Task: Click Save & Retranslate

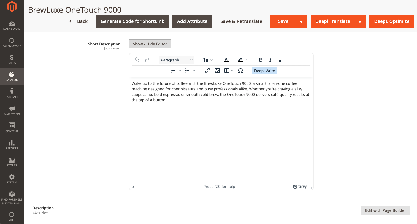Action: (x=241, y=21)
